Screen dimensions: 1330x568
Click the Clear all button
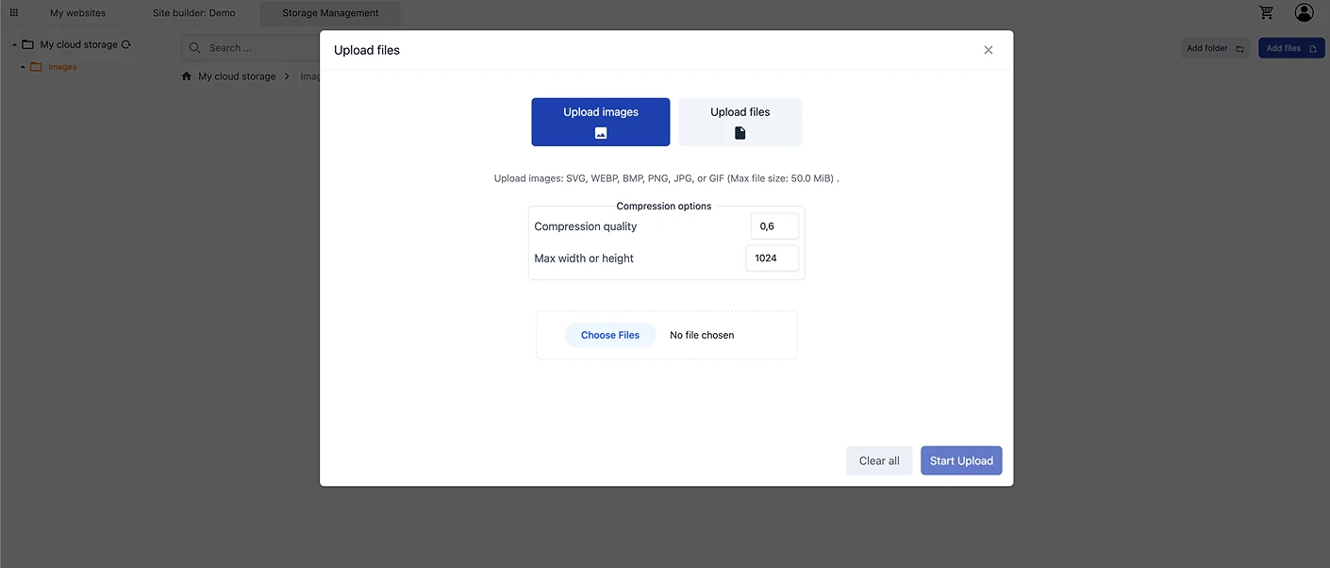coord(878,460)
